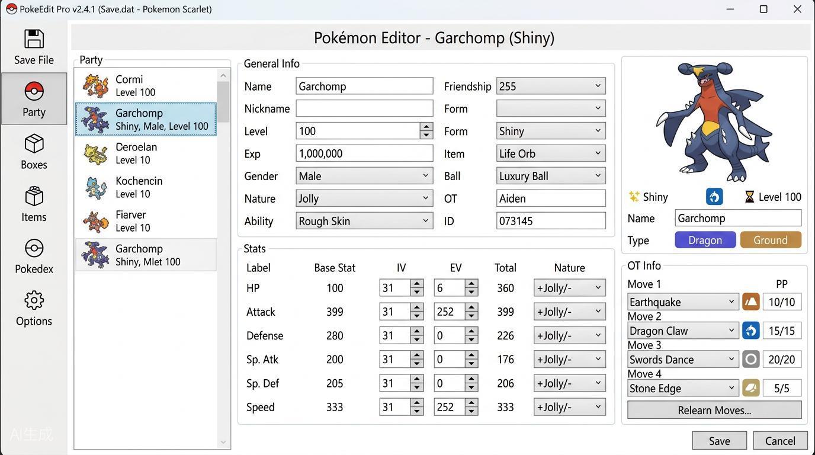Click the shiny sparkle icon under the preview
The height and width of the screenshot is (455, 815).
(634, 197)
